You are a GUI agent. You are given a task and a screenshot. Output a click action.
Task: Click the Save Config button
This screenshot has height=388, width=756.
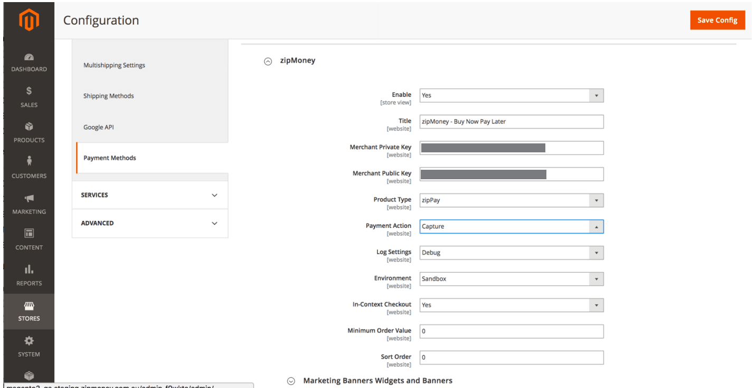[717, 20]
